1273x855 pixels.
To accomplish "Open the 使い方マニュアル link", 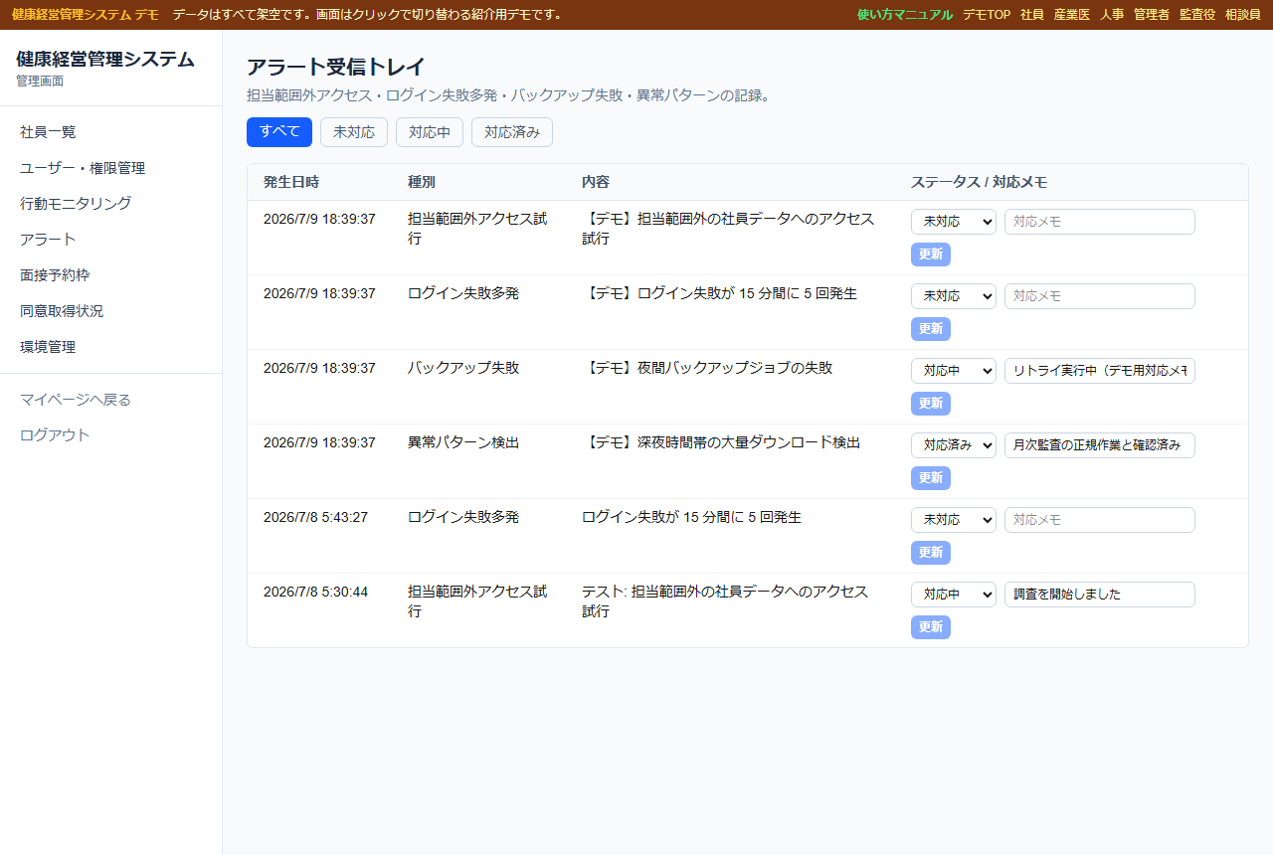I will coord(905,15).
